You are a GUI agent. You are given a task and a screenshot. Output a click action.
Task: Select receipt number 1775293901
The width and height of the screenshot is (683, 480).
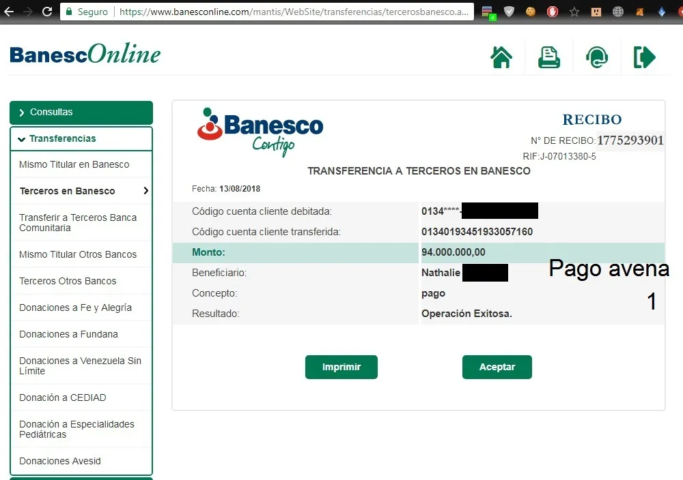[630, 140]
